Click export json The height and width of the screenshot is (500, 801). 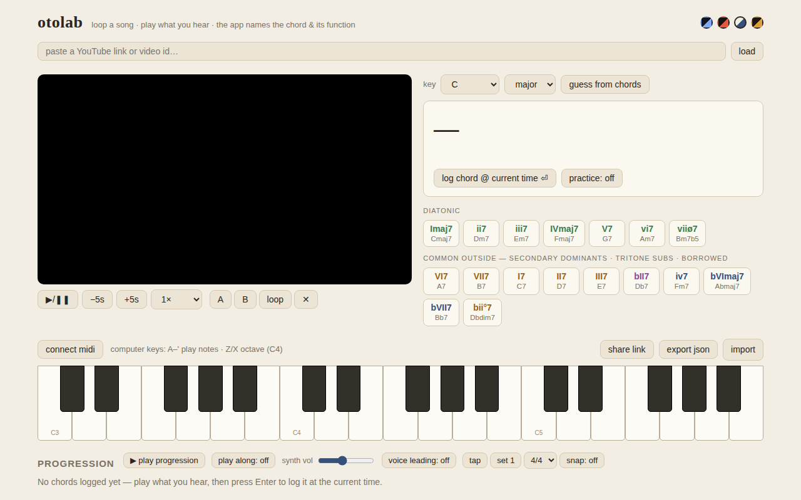(x=688, y=349)
